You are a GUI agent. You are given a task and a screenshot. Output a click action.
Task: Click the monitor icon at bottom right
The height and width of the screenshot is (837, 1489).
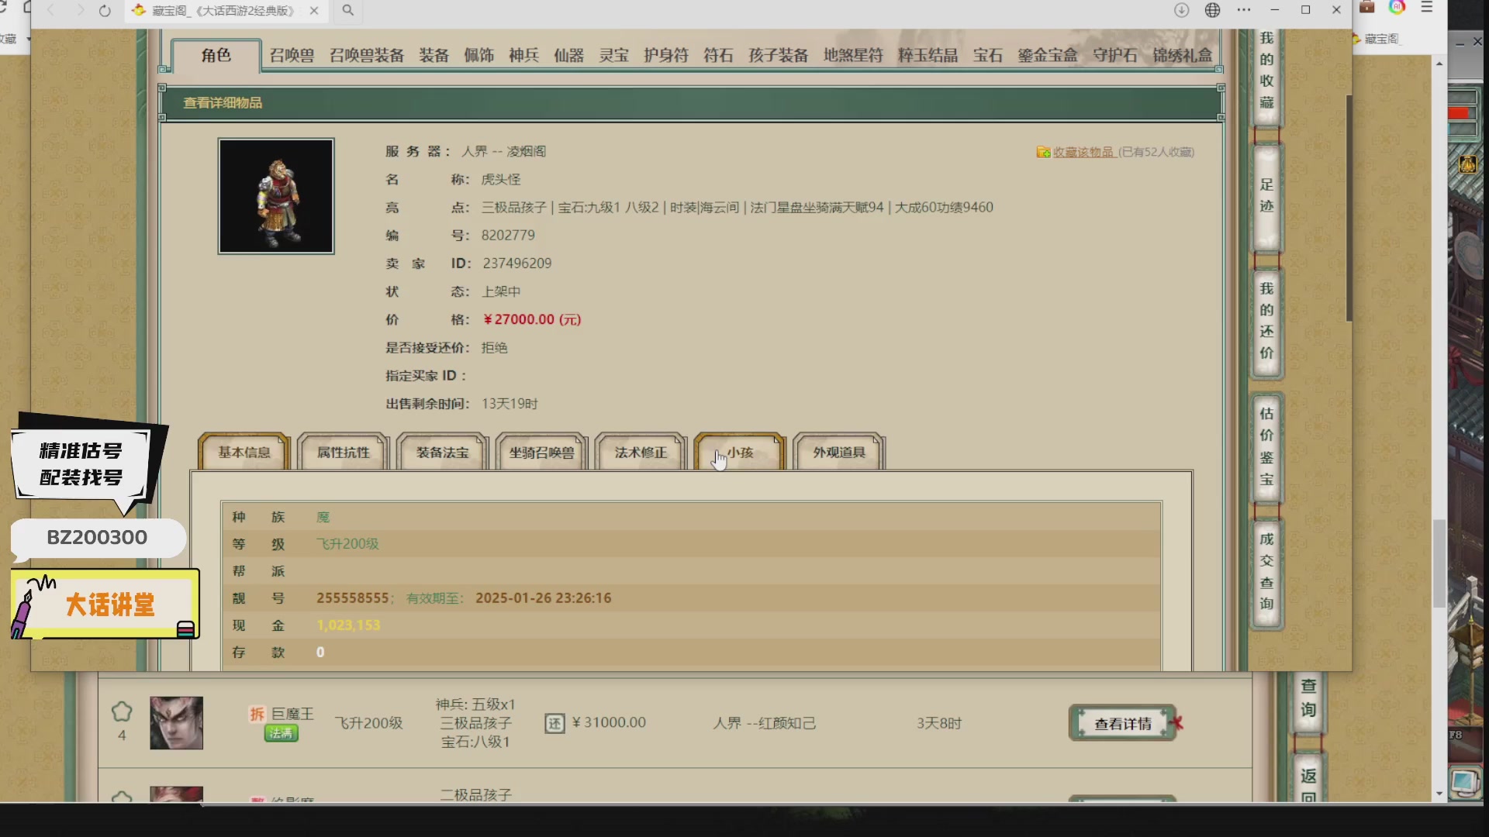(1464, 782)
